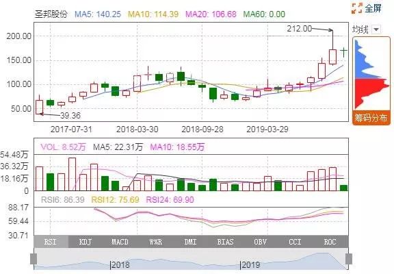Click the 圣邦股份 stock name
The width and height of the screenshot is (394, 274).
tap(51, 14)
